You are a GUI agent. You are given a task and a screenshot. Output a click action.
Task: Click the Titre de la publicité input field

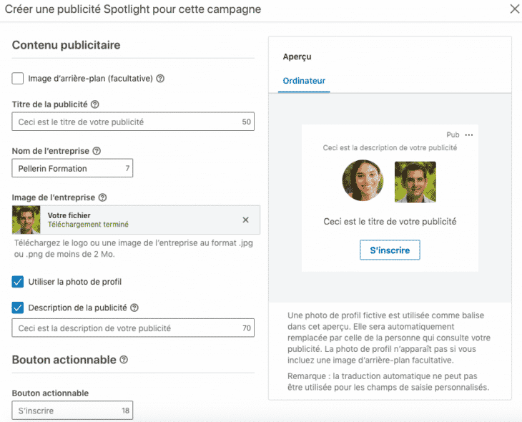pos(125,122)
